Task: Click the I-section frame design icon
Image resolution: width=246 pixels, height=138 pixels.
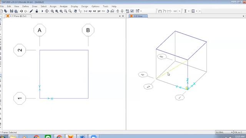Action: point(185,11)
